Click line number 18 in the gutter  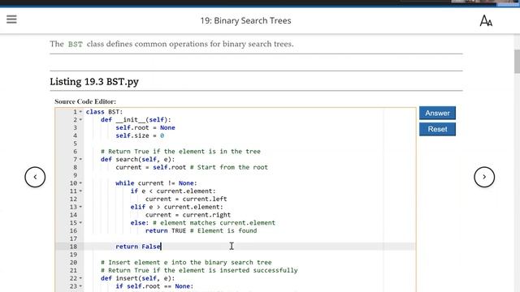[x=73, y=247]
